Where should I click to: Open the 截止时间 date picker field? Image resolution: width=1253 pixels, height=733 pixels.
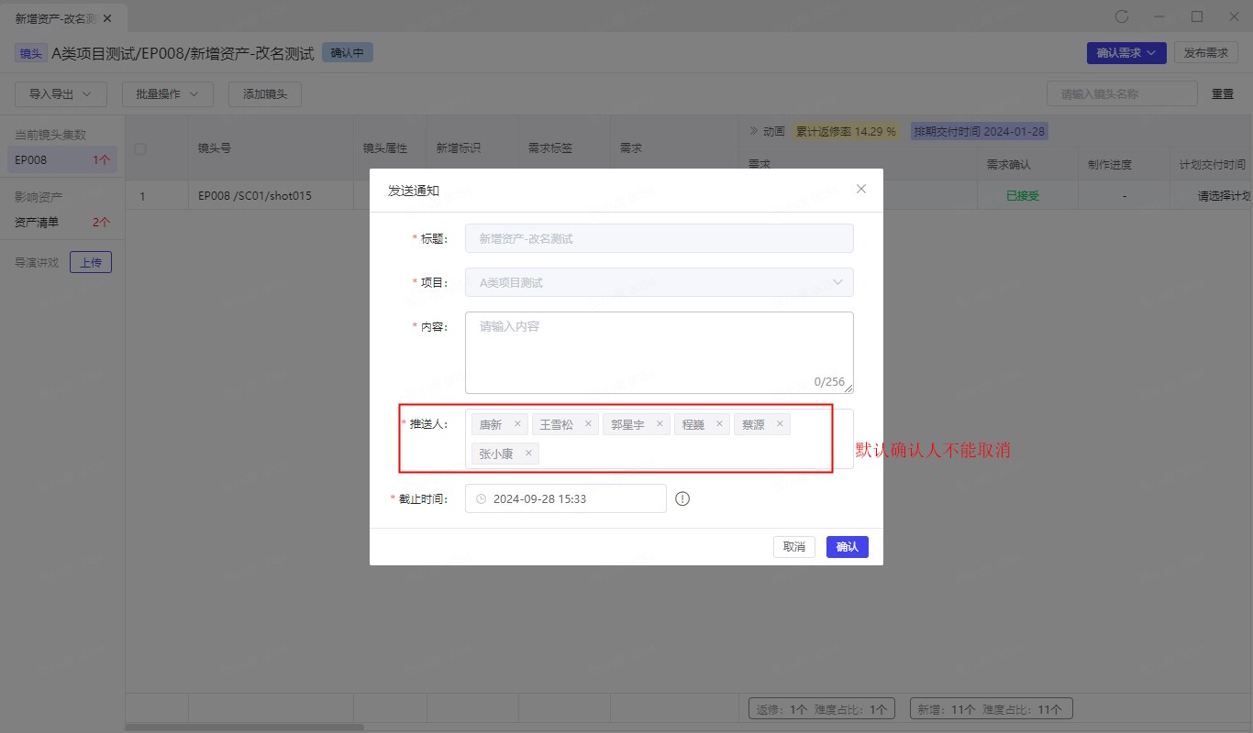pos(565,499)
